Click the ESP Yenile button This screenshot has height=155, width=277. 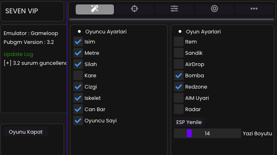(189, 122)
